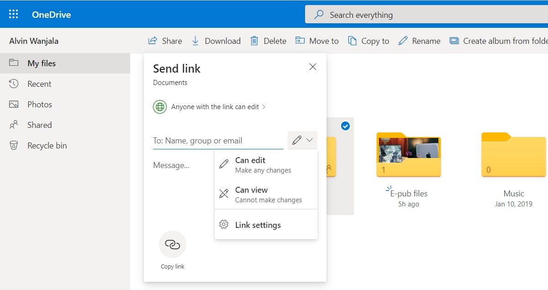548x290 pixels.
Task: Click the Download toolbar button
Action: click(216, 41)
